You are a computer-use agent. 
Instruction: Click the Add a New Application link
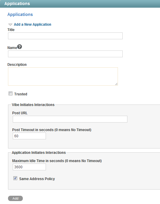pyautogui.click(x=33, y=25)
